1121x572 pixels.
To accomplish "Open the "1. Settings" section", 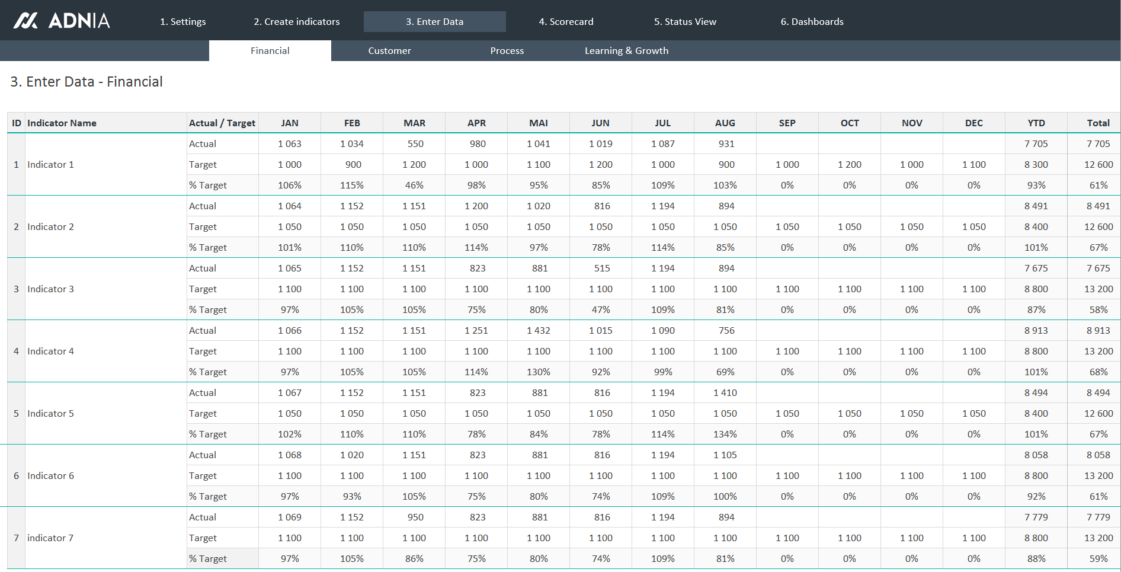I will pyautogui.click(x=183, y=21).
